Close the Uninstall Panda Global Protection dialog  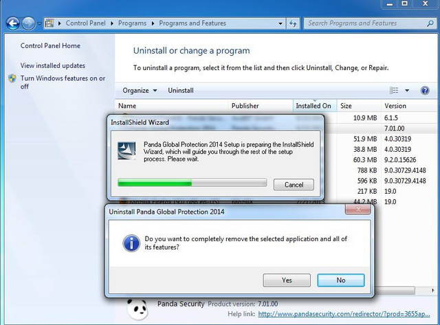coord(357,209)
